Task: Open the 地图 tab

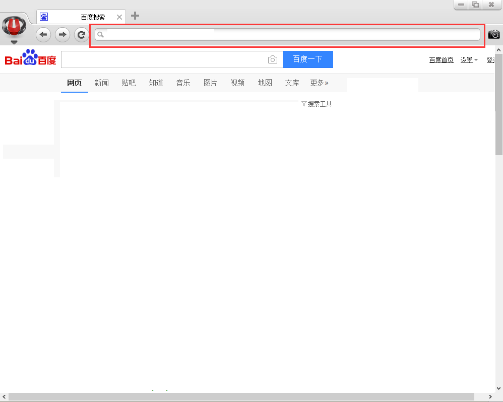Action: 265,83
